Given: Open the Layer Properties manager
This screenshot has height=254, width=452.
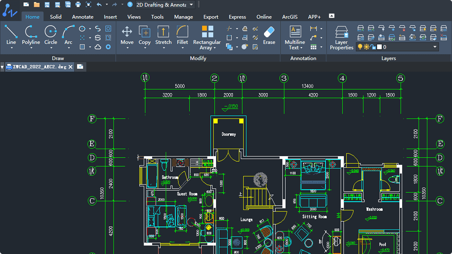Looking at the screenshot, I should tap(341, 37).
